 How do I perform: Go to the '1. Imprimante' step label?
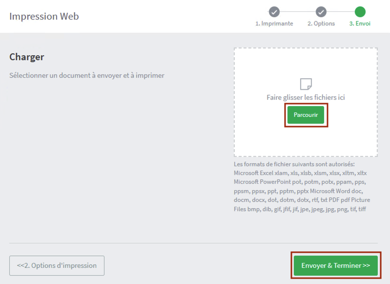coord(274,23)
